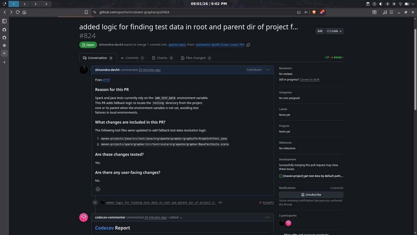This screenshot has width=417, height=235.
Task: Open the Code dropdown
Action: click(x=334, y=31)
